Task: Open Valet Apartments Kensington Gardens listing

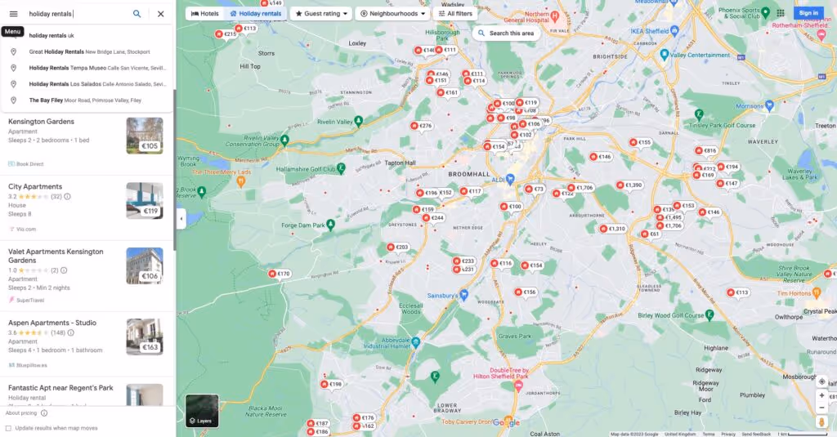Action: pos(56,256)
